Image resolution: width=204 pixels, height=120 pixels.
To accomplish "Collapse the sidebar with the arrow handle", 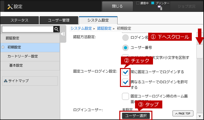I will [x=63, y=34].
